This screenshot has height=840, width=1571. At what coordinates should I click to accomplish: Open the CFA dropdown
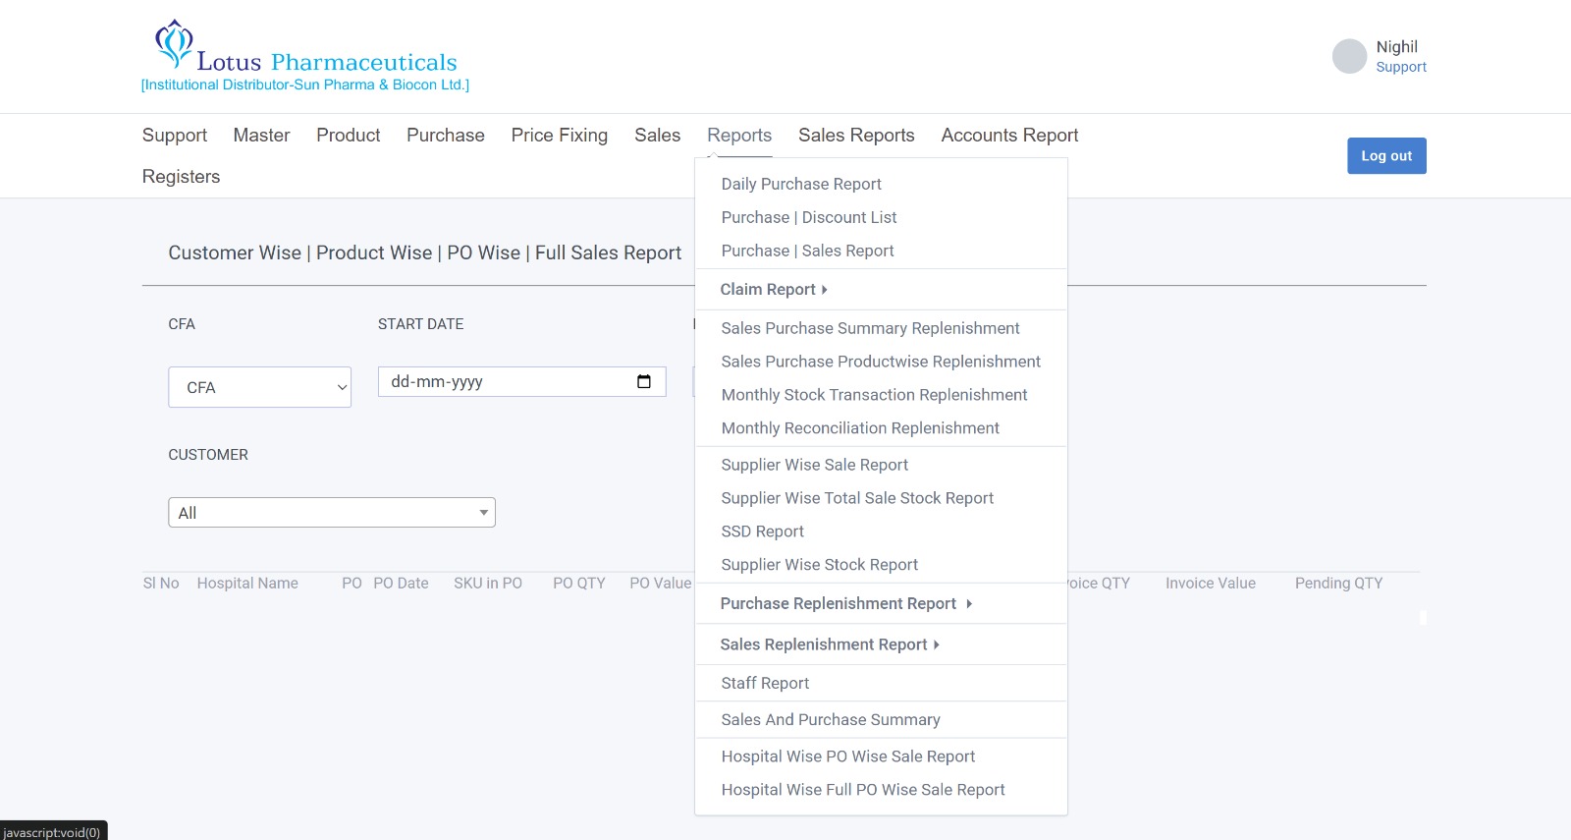tap(259, 387)
